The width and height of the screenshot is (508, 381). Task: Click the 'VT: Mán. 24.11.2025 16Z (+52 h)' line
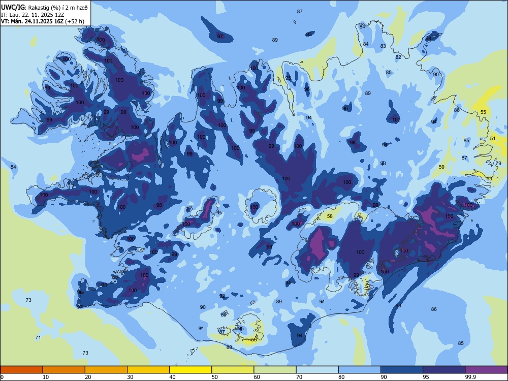(43, 21)
